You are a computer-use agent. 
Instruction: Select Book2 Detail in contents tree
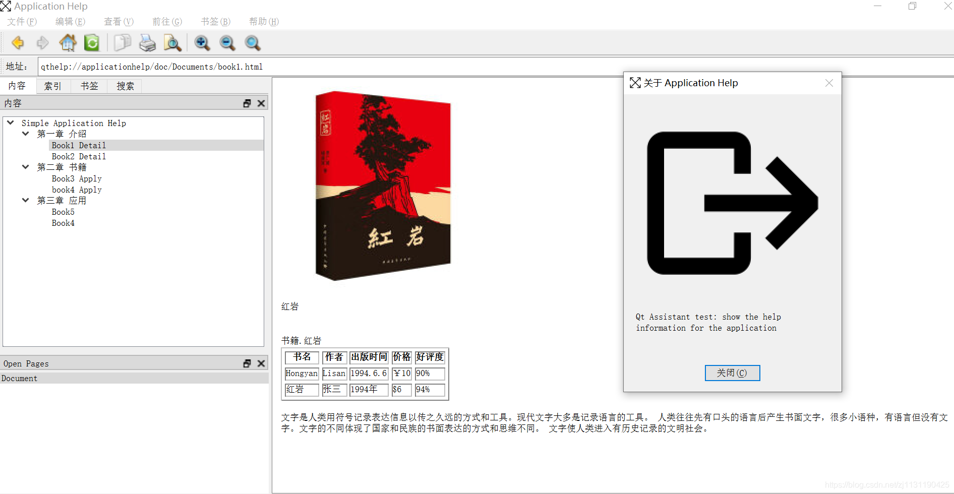[79, 156]
